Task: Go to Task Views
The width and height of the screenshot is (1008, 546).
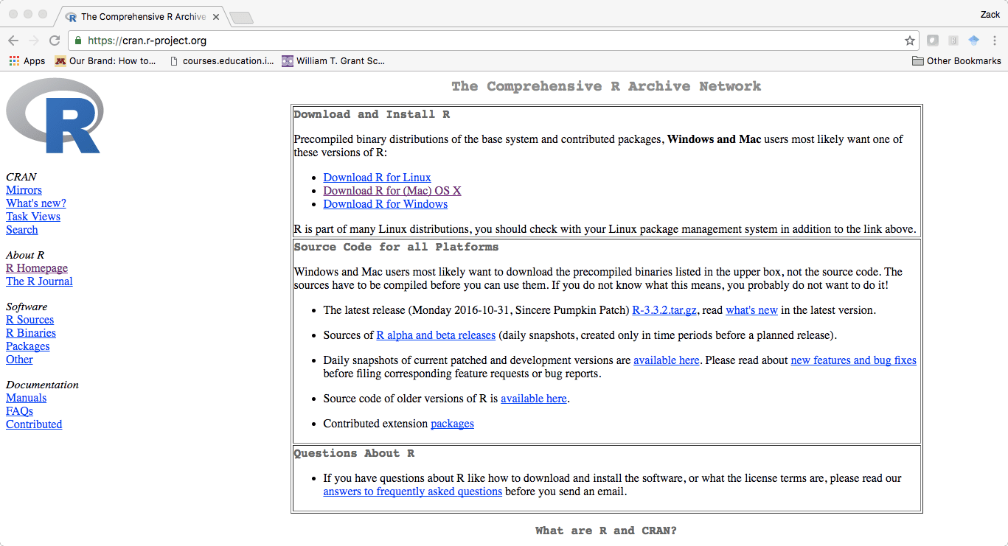Action: [x=33, y=217]
